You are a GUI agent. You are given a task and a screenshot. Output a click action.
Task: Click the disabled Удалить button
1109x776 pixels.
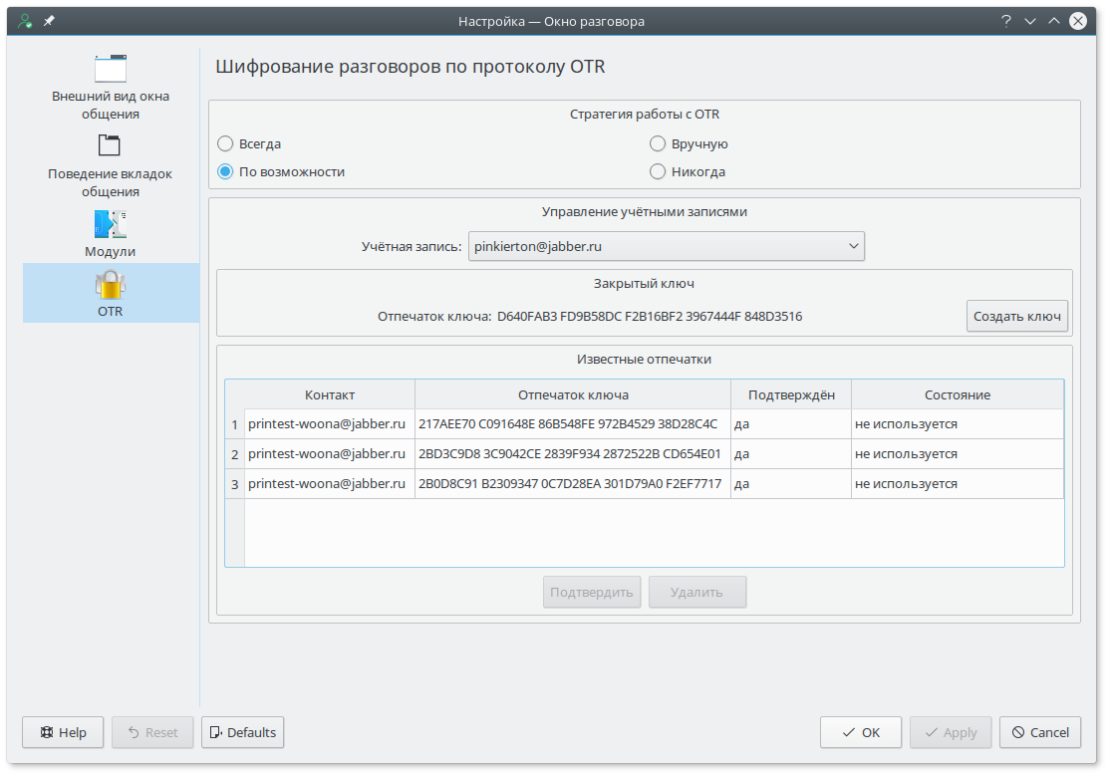[697, 592]
